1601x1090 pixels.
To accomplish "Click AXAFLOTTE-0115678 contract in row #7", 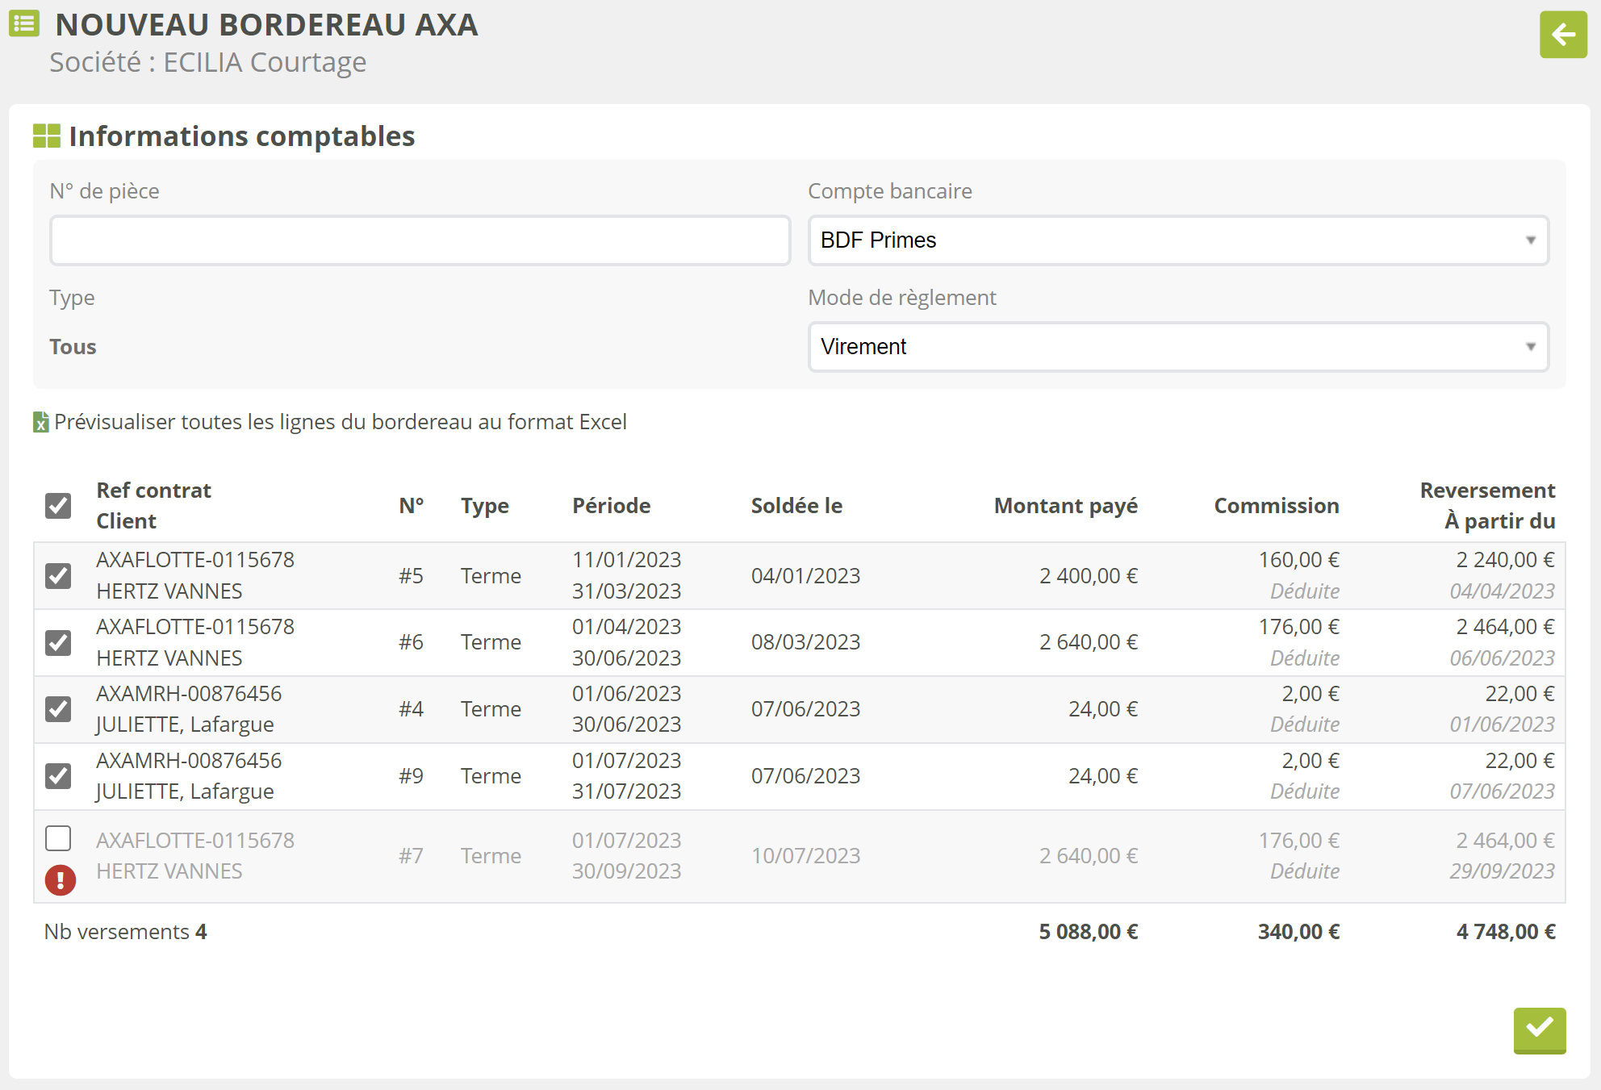I will coord(195,841).
